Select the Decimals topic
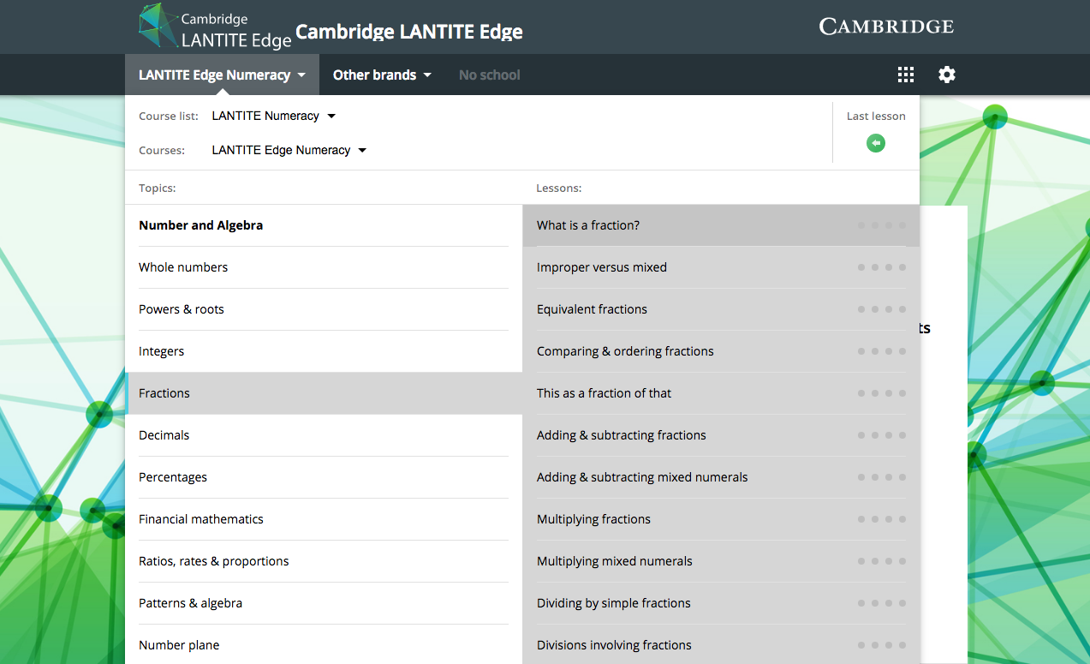The width and height of the screenshot is (1090, 664). click(x=324, y=435)
